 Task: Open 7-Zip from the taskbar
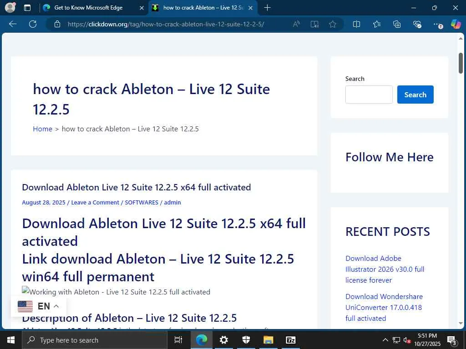coord(291,340)
